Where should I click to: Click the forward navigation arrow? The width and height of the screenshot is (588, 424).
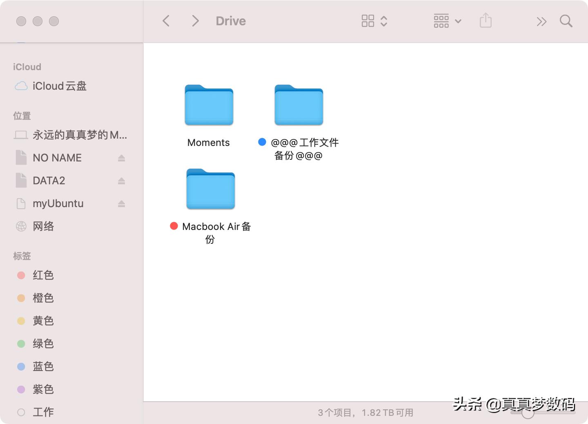pyautogui.click(x=195, y=21)
